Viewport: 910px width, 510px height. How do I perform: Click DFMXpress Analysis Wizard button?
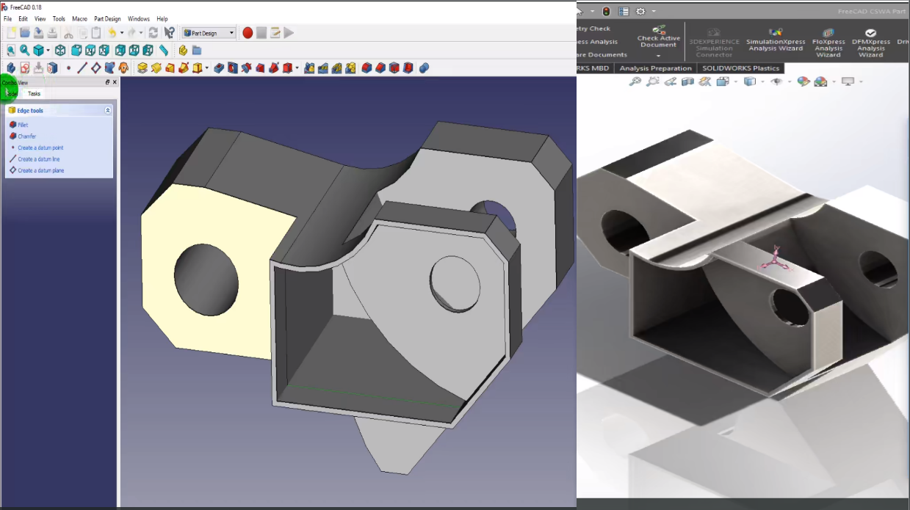coord(870,42)
